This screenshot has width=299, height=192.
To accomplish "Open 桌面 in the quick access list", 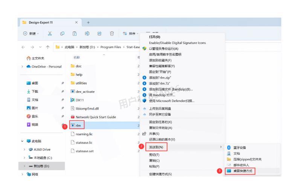I will (x=32, y=83).
